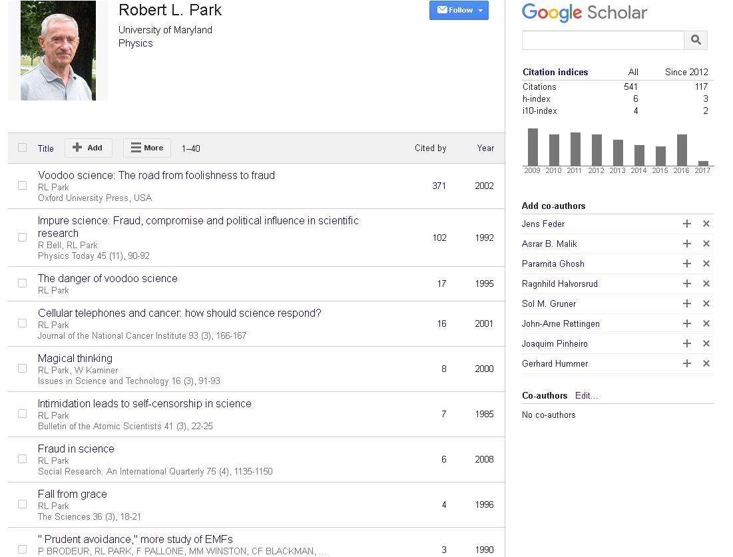Screen dimensions: 733x557
Task: Open the More menu
Action: [x=146, y=148]
